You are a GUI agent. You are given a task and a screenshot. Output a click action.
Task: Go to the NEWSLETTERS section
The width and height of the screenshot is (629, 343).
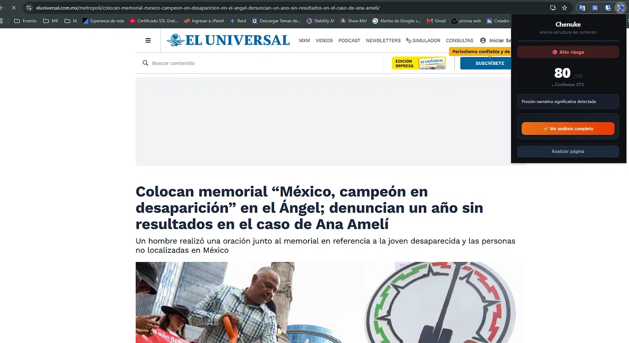coord(383,41)
